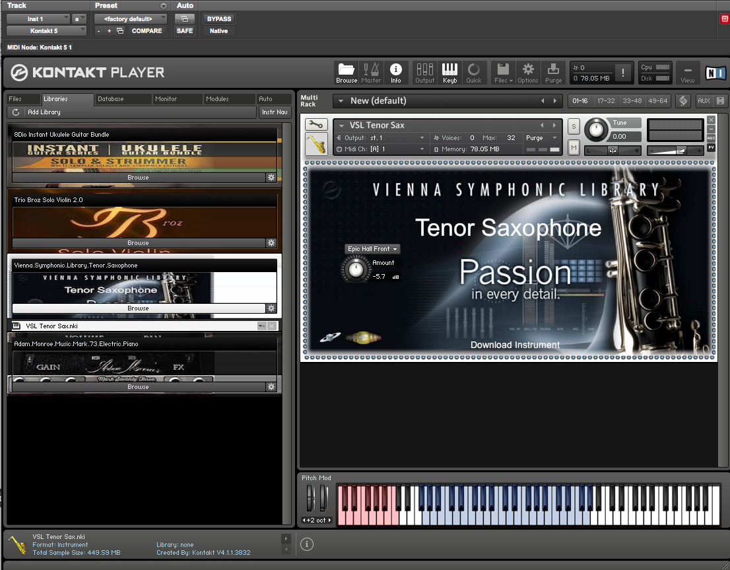This screenshot has width=730, height=570.
Task: Adjust the Tune knob
Action: pyautogui.click(x=596, y=129)
